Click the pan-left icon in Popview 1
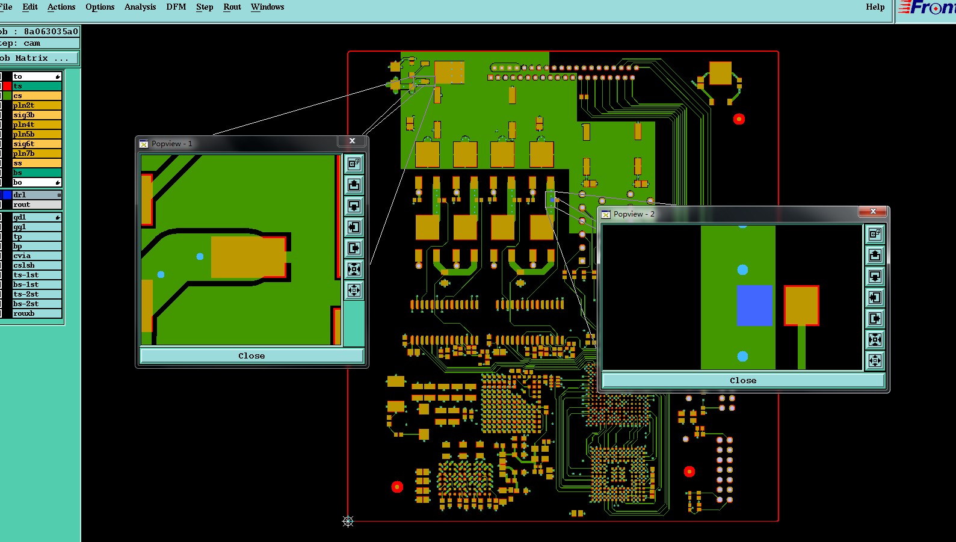This screenshot has height=542, width=956. tap(354, 227)
